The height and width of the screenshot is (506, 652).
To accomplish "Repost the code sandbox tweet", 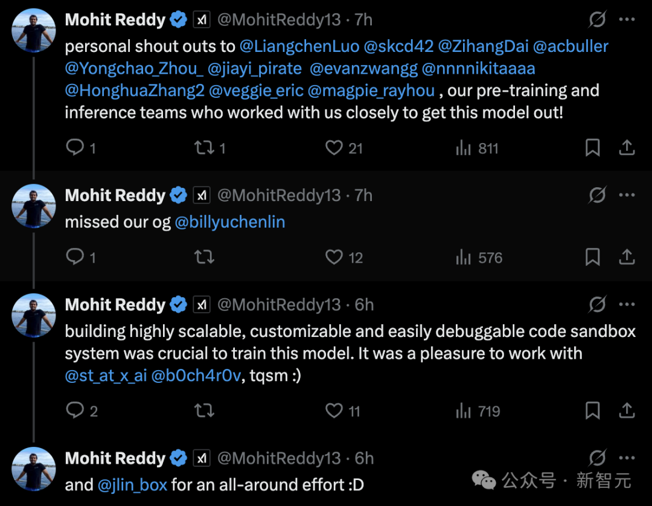I will [x=204, y=411].
